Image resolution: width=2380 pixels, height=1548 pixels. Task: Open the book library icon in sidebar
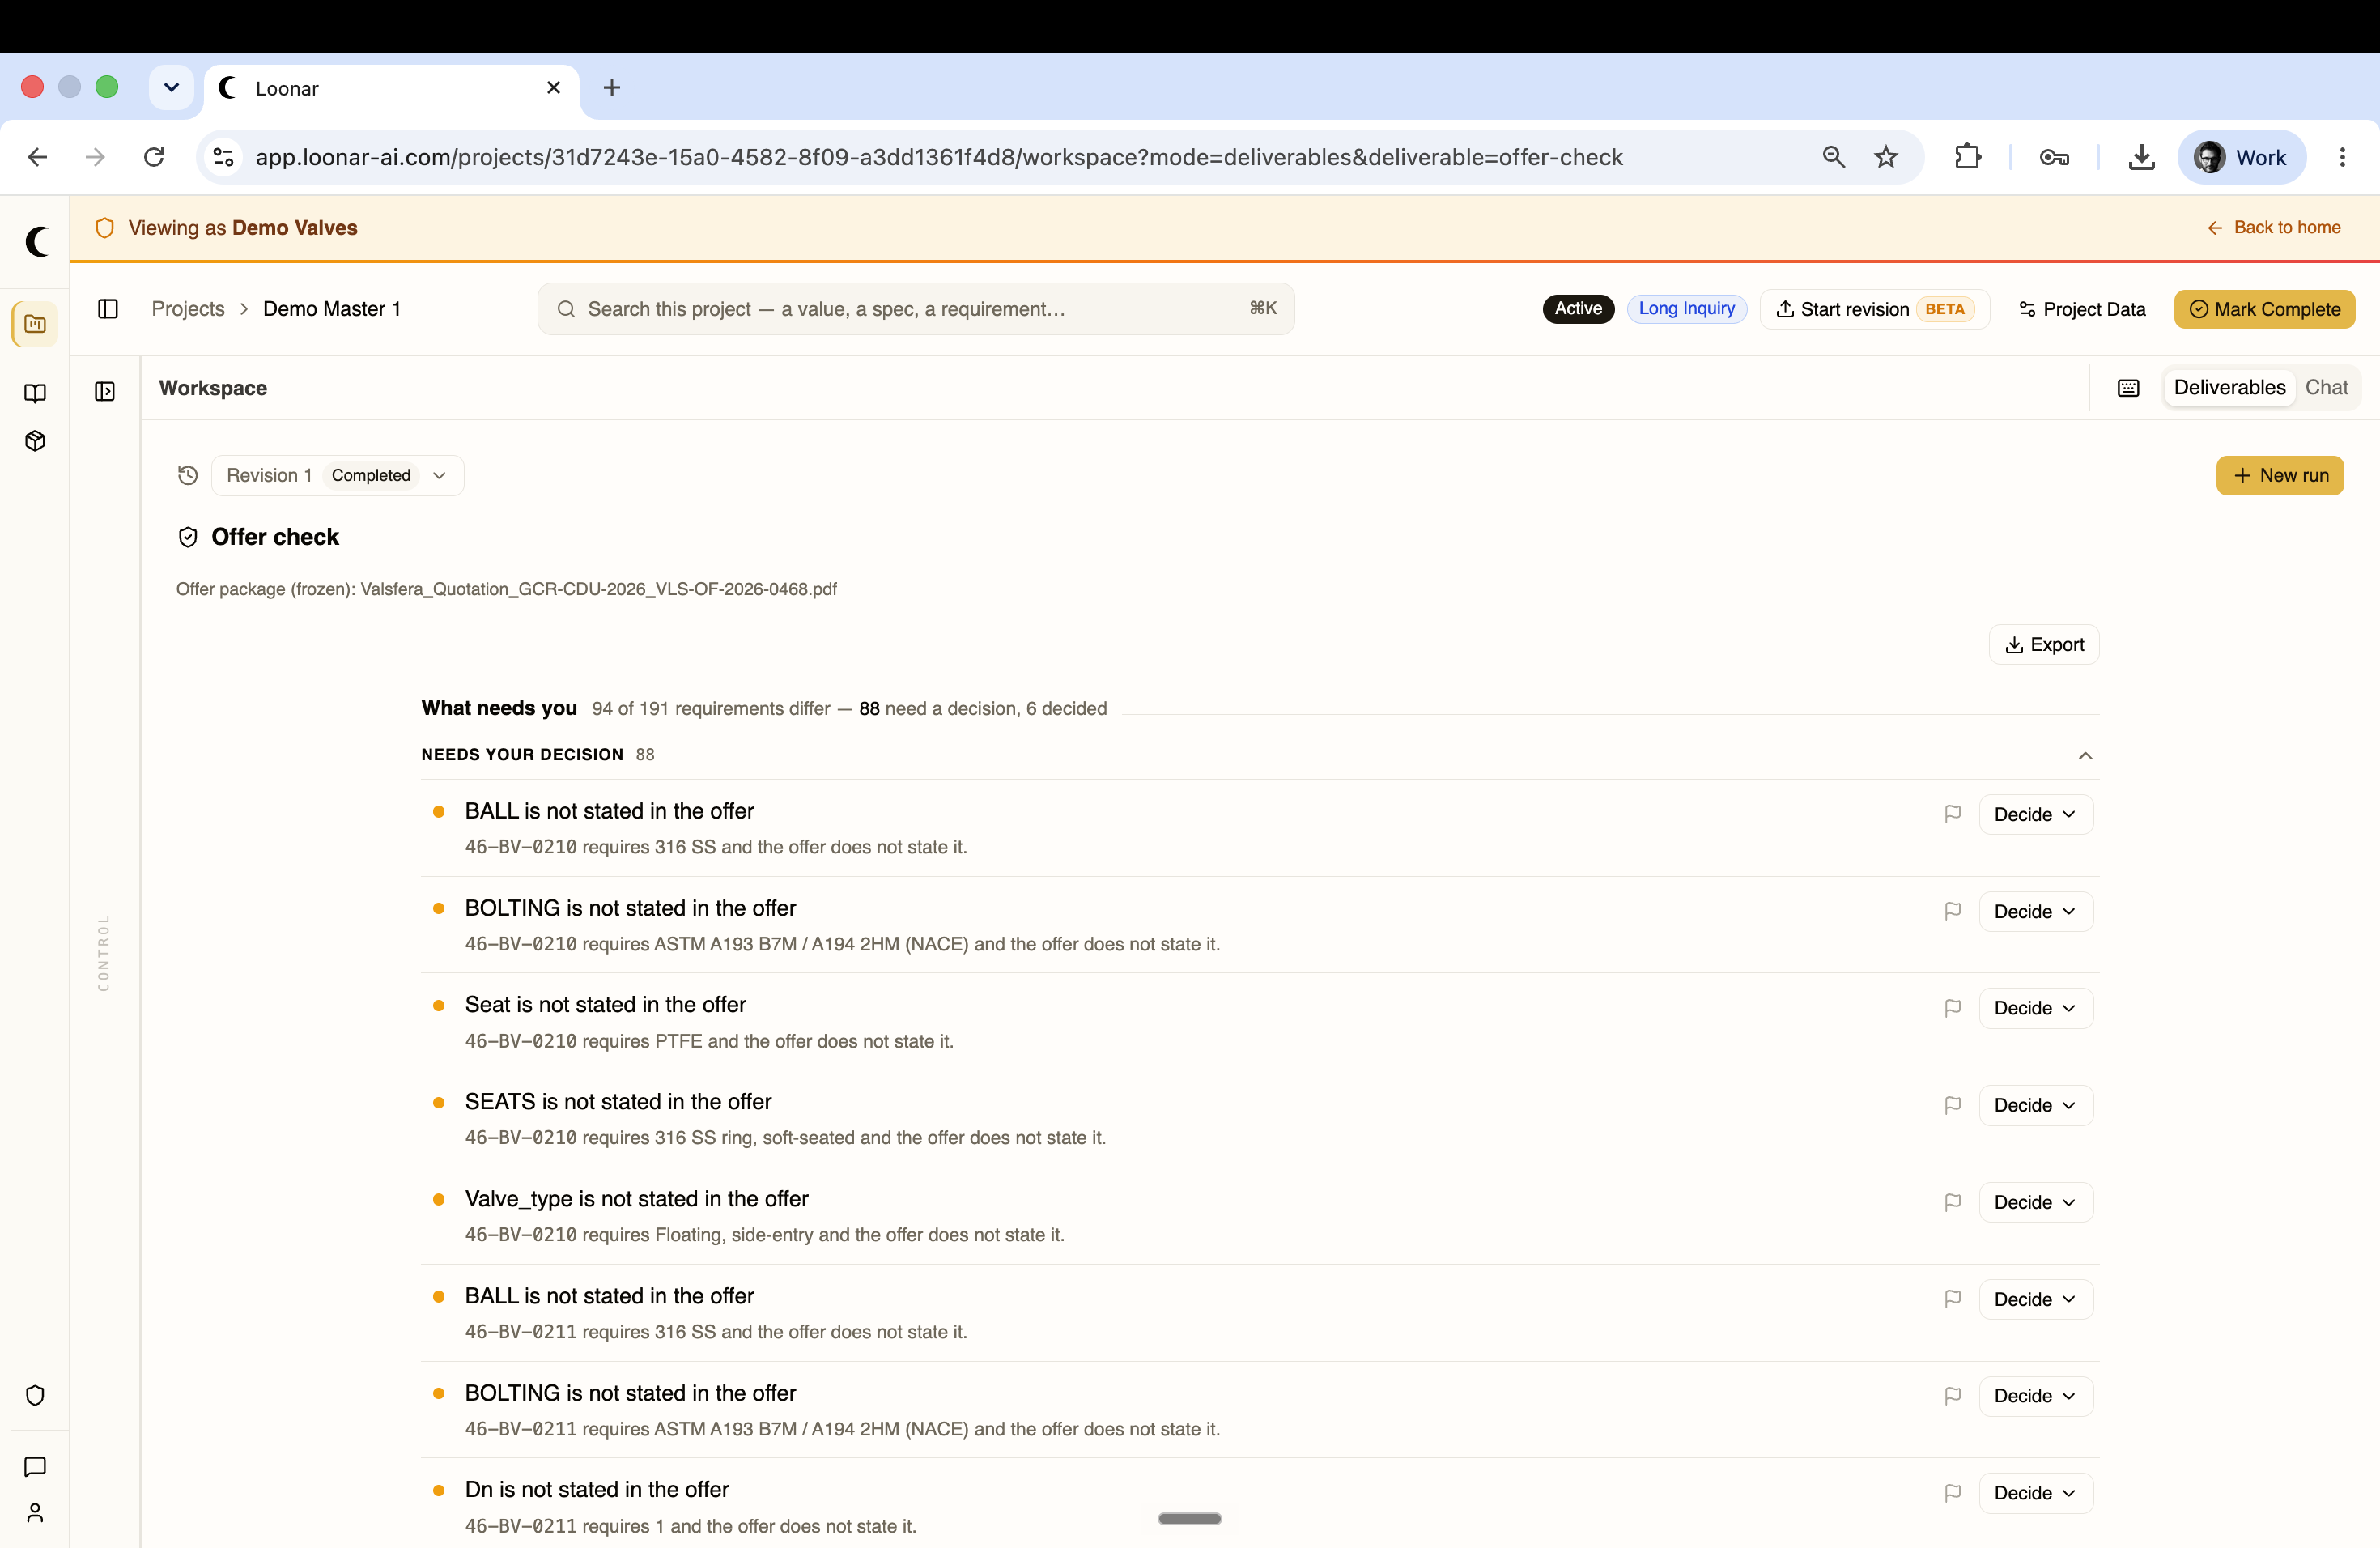point(35,393)
